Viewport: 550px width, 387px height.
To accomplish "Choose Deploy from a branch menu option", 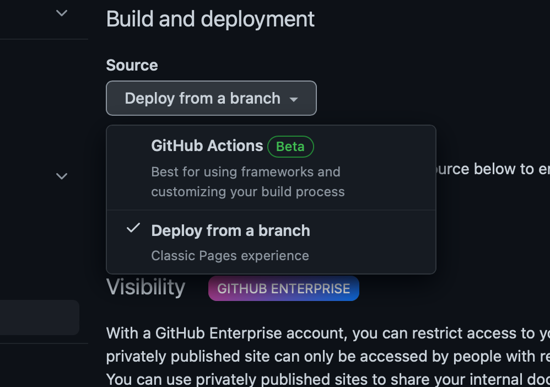I will [x=271, y=242].
